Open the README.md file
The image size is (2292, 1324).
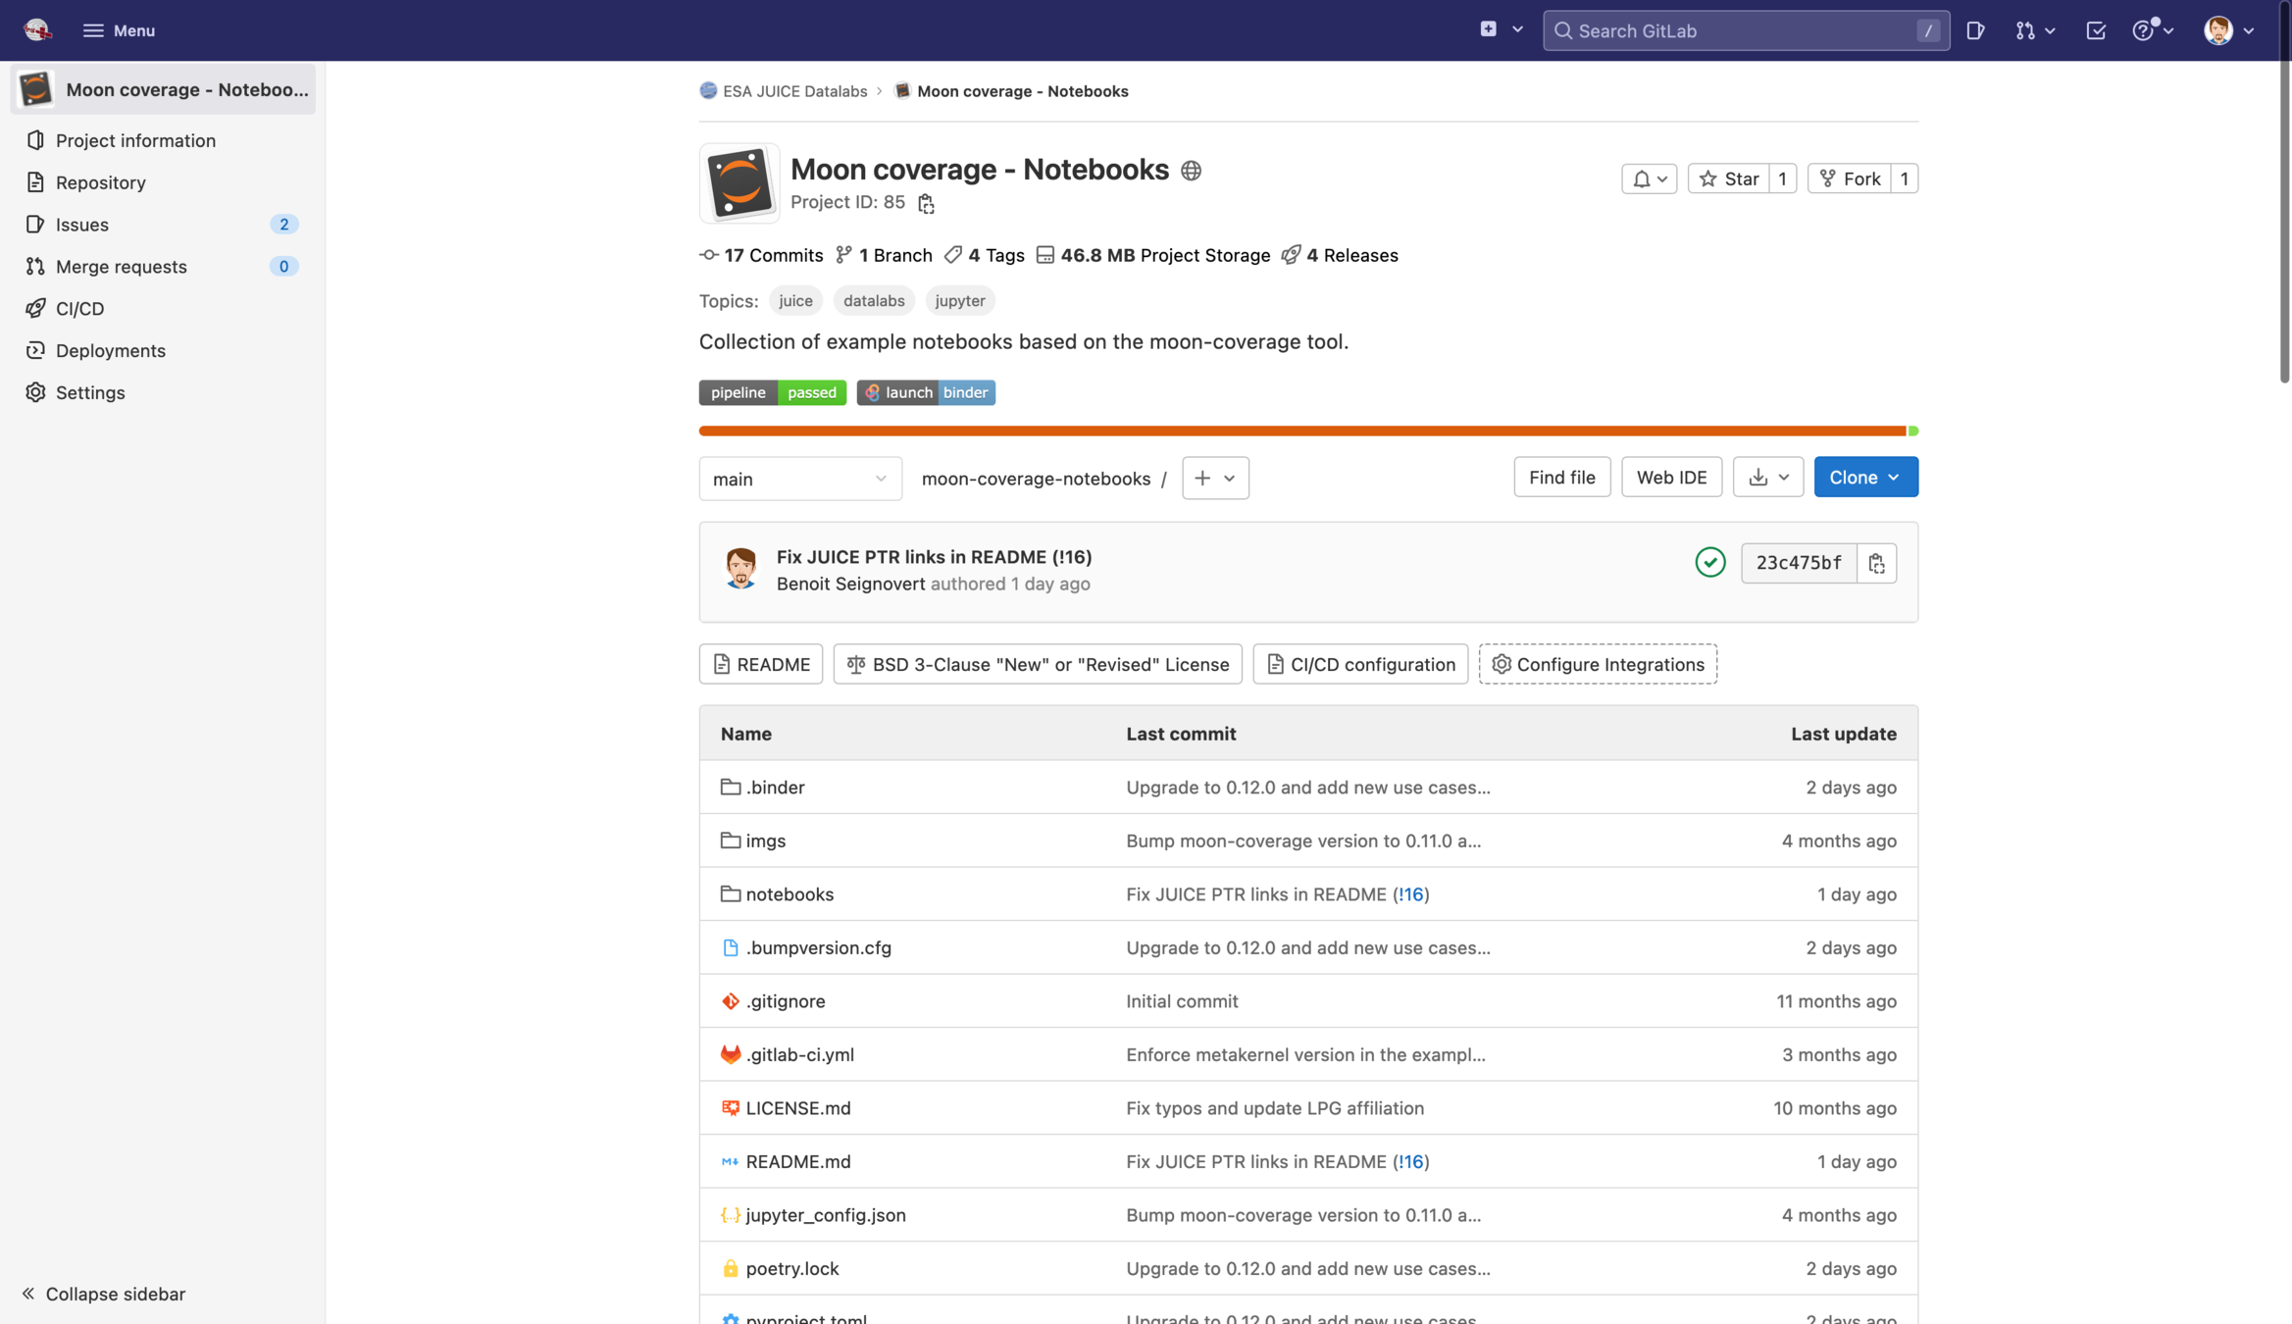[x=797, y=1161]
